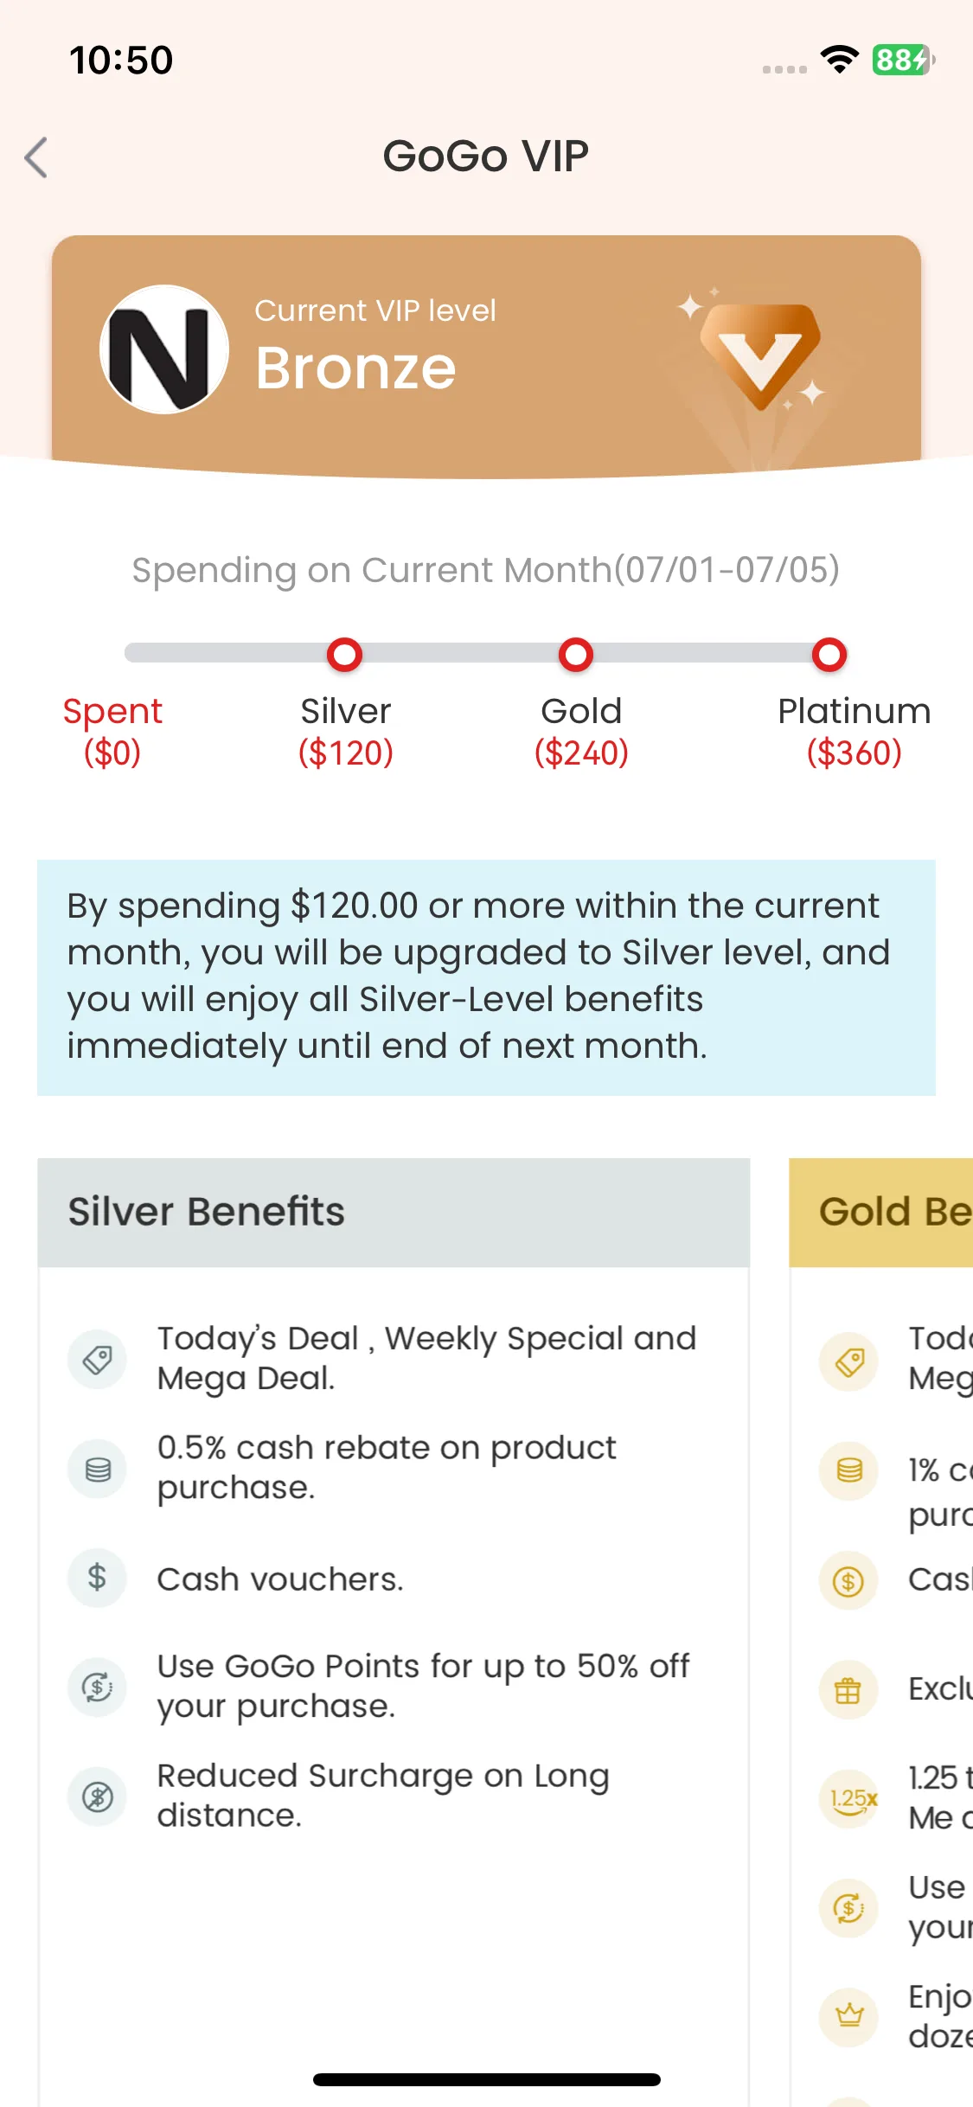This screenshot has height=2107, width=973.
Task: Tap the Silver upgrade info banner
Action: click(486, 977)
